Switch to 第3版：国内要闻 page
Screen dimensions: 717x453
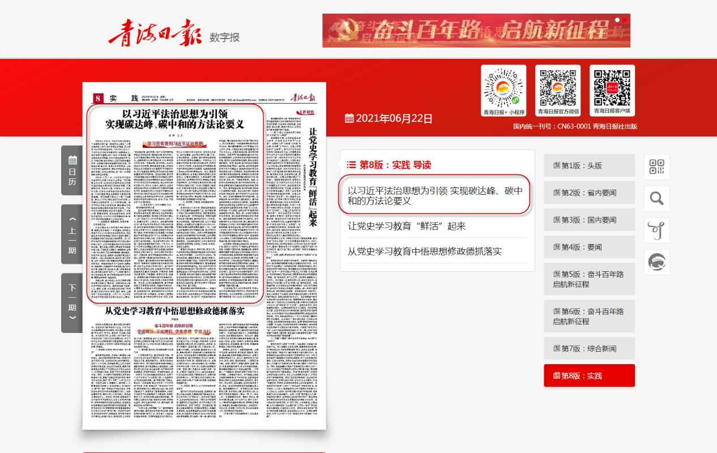click(590, 220)
